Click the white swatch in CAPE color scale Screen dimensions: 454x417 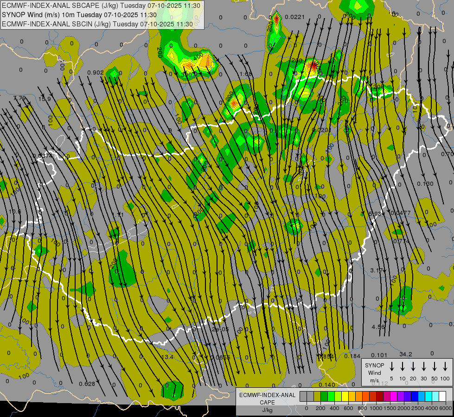pyautogui.click(x=442, y=396)
